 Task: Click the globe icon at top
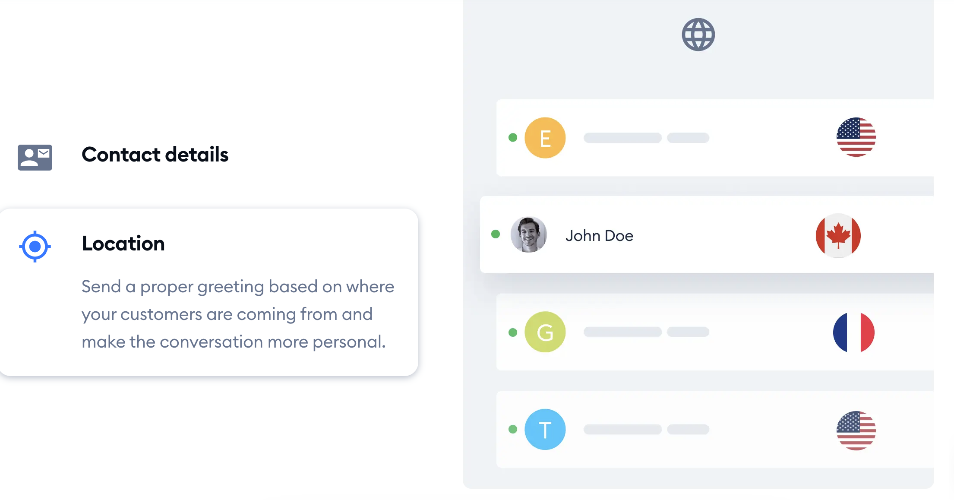tap(698, 35)
